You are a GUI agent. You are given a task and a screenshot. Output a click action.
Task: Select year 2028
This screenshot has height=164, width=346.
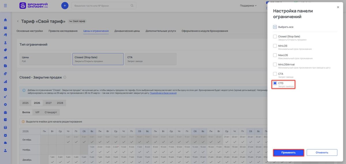click(60, 103)
